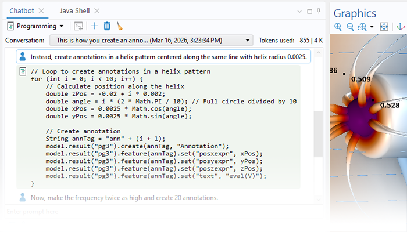The height and width of the screenshot is (232, 407).
Task: Click the code response document icon
Action: click(x=23, y=71)
